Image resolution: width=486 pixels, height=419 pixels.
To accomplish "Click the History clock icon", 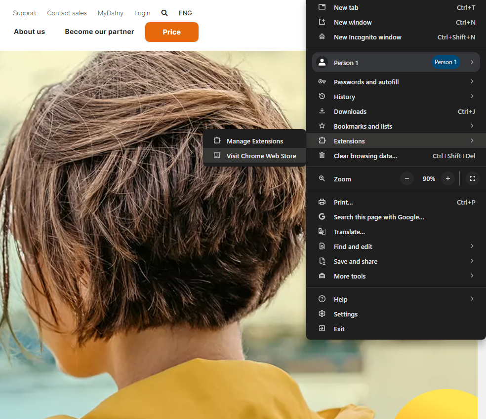I will (322, 96).
